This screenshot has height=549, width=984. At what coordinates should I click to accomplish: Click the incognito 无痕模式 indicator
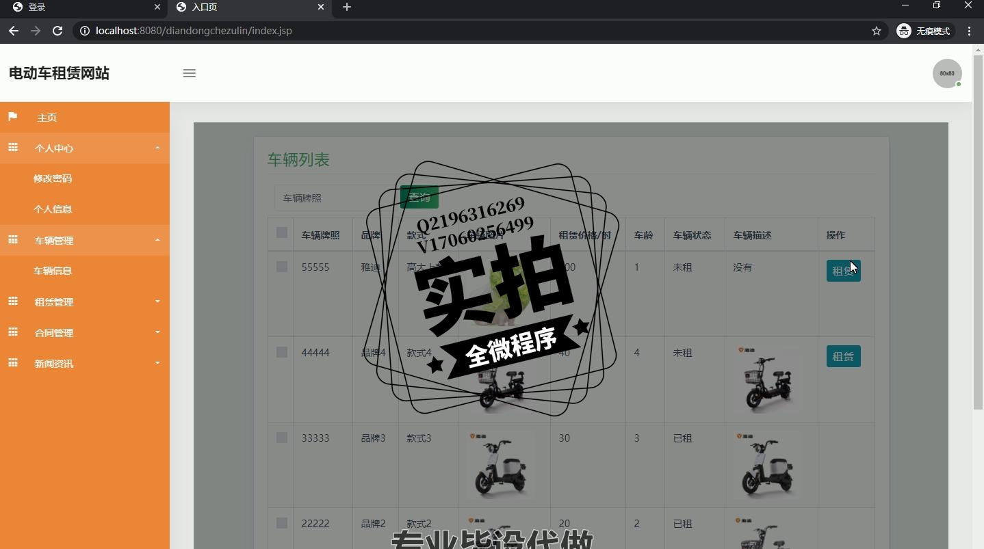926,31
